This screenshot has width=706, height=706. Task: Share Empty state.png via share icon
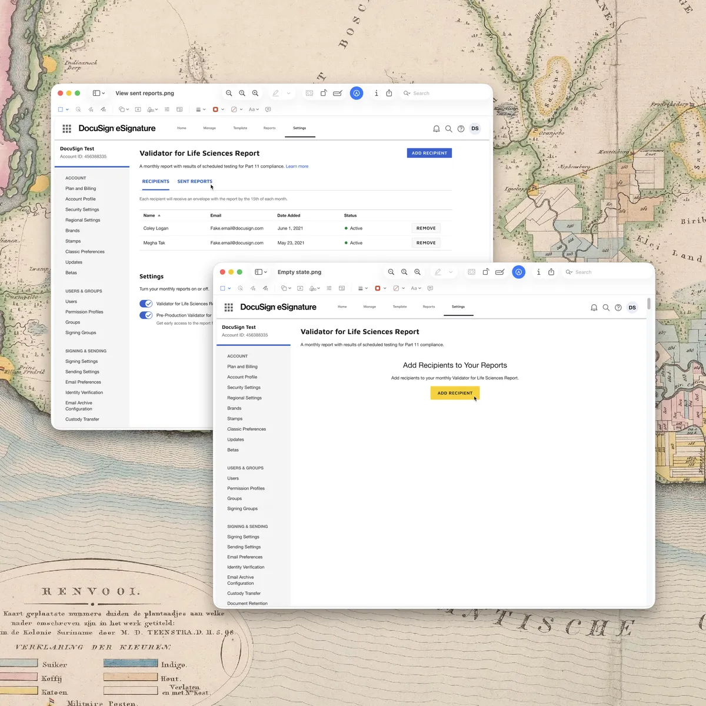pos(551,272)
